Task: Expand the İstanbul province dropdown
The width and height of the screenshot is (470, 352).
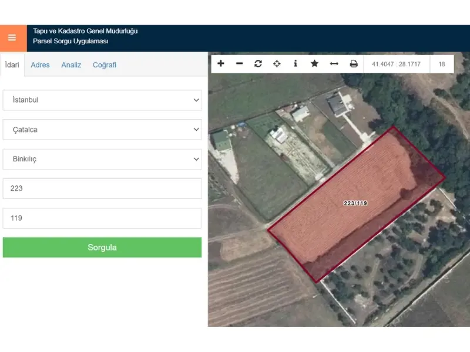Action: click(102, 100)
